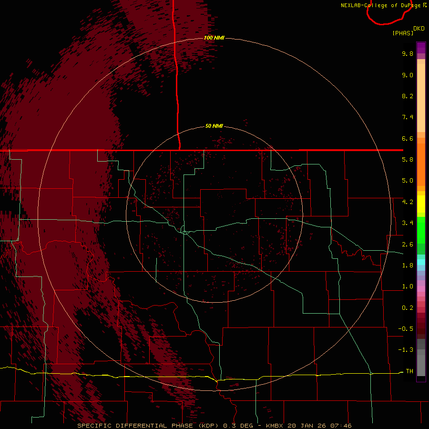This screenshot has width=429, height=429.
Task: Click the 0.2 scale value
Action: point(408,308)
